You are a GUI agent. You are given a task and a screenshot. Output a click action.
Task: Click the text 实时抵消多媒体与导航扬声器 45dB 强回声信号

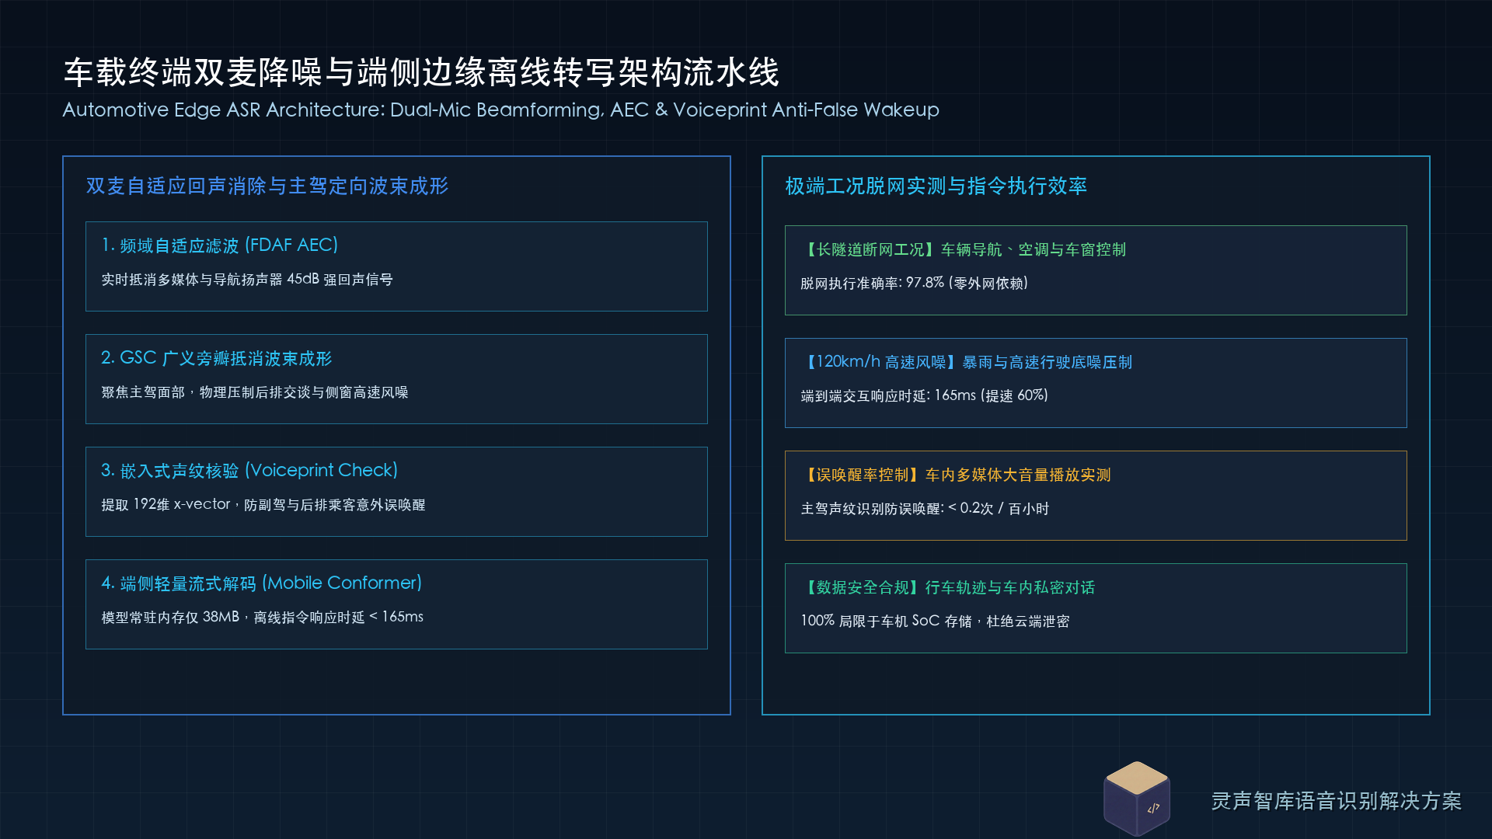point(247,280)
